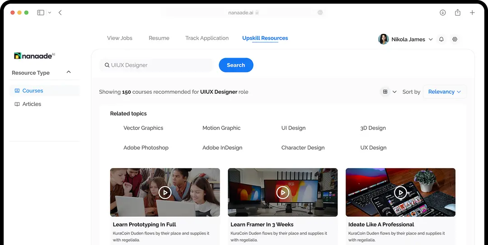
Task: Select Articles in the sidebar
Action: click(x=32, y=104)
